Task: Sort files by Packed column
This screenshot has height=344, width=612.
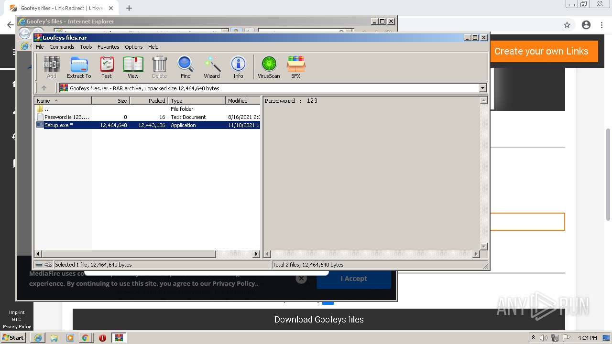Action: pos(149,101)
